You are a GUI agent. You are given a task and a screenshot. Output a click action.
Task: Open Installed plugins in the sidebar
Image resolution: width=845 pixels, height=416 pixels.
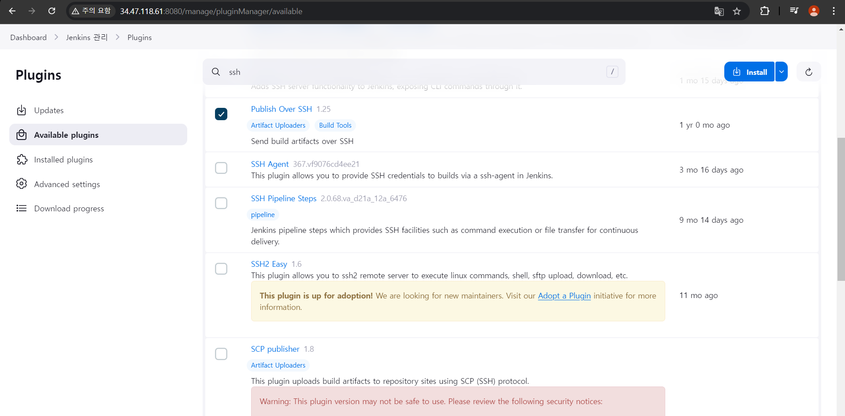[x=98, y=159]
